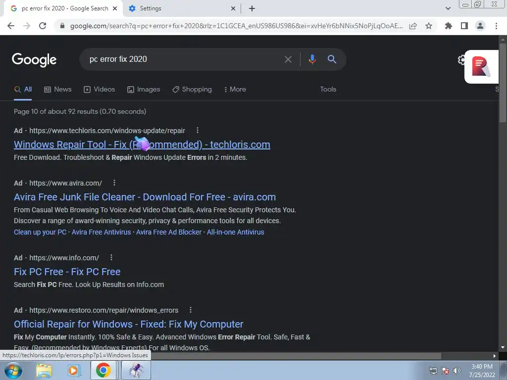
Task: Close the Settings tab
Action: point(233,9)
